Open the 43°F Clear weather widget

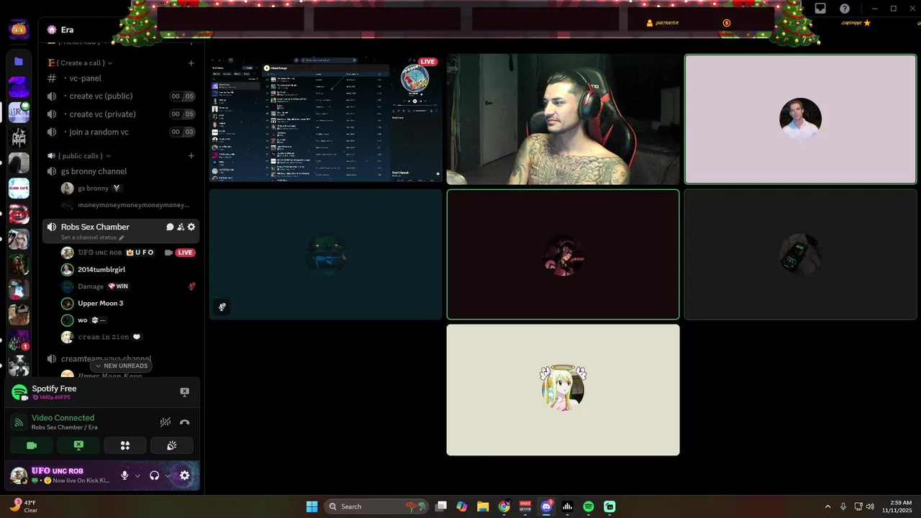[x=24, y=506]
